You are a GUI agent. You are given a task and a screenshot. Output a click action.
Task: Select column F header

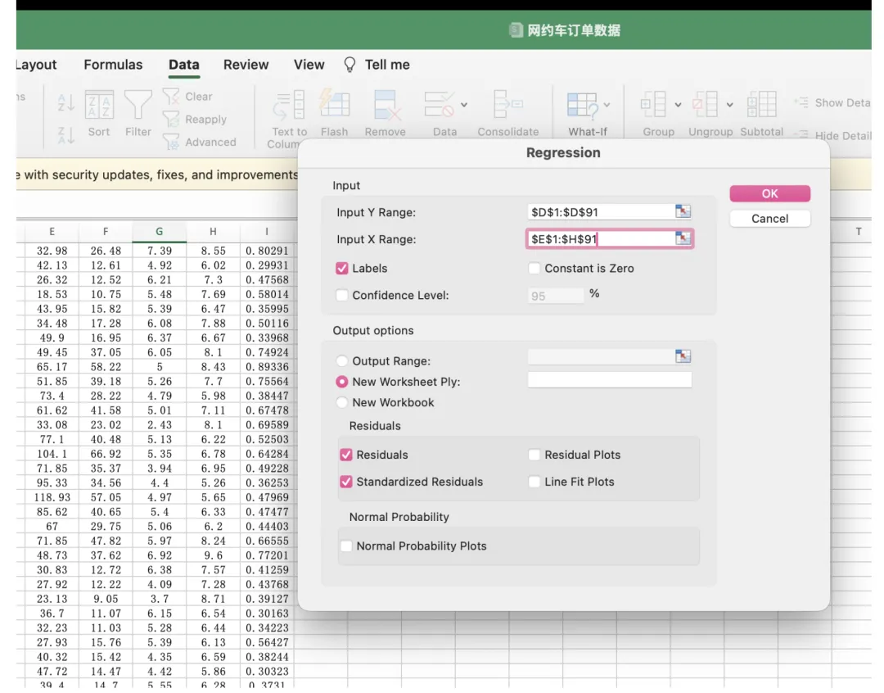point(106,231)
